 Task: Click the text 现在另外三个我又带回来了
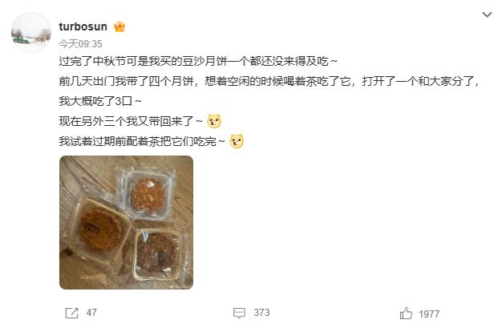pos(131,121)
